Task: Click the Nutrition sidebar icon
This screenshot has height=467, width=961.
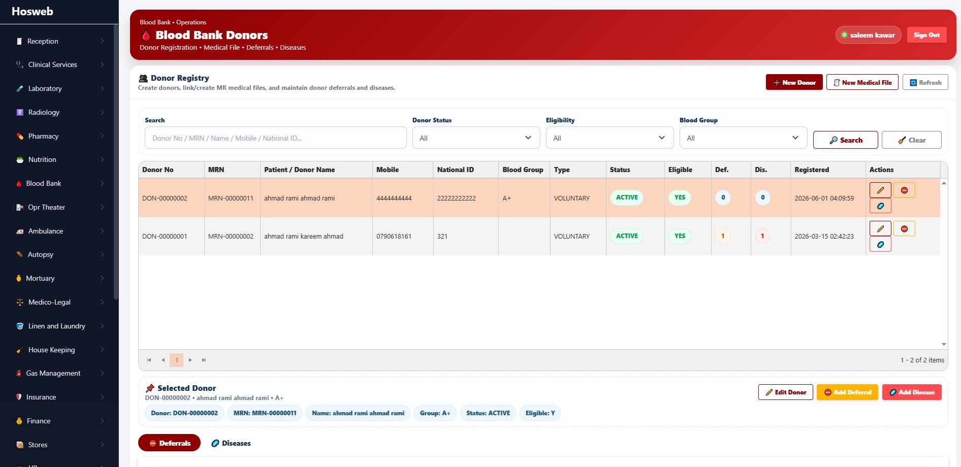Action: pos(20,160)
